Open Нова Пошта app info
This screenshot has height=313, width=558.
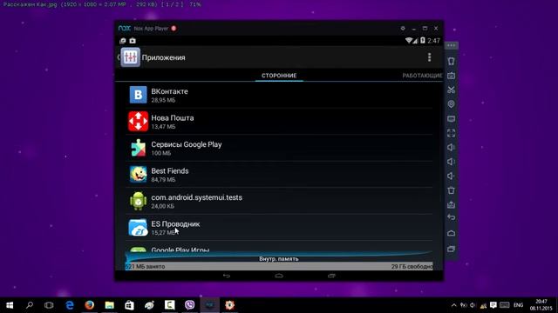pyautogui.click(x=279, y=122)
